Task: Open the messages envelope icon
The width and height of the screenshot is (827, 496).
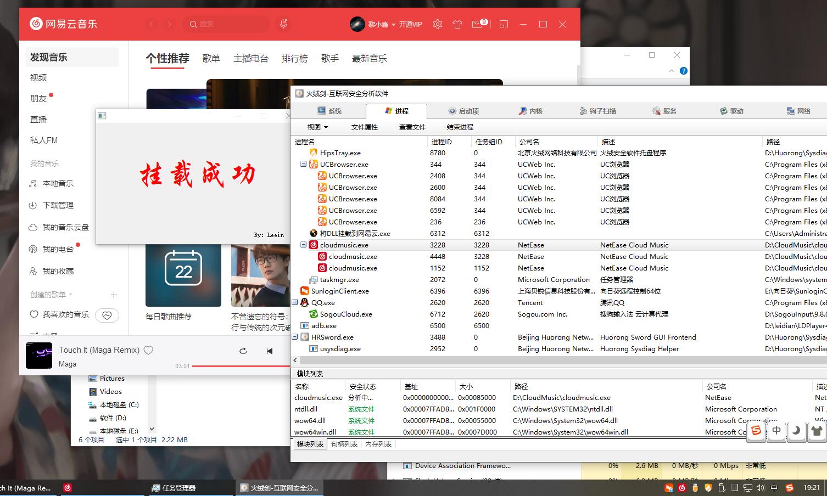Action: coord(477,24)
